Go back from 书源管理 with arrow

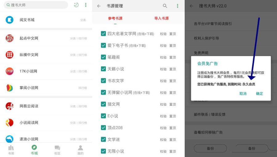point(99,6)
